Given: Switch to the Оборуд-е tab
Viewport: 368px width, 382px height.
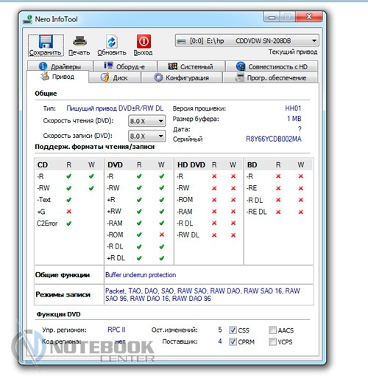Looking at the screenshot, I should (x=125, y=66).
